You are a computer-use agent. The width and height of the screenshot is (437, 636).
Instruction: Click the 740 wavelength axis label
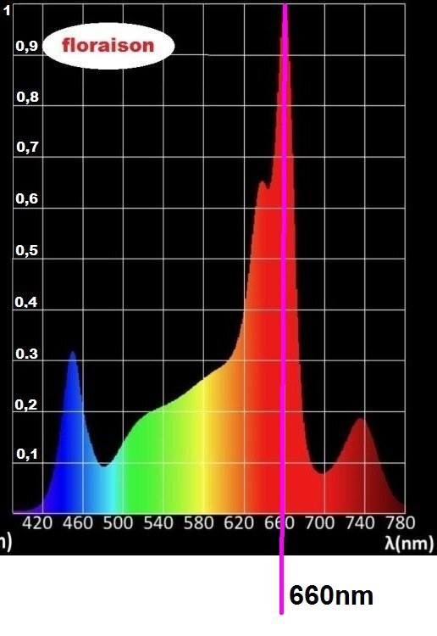360,523
